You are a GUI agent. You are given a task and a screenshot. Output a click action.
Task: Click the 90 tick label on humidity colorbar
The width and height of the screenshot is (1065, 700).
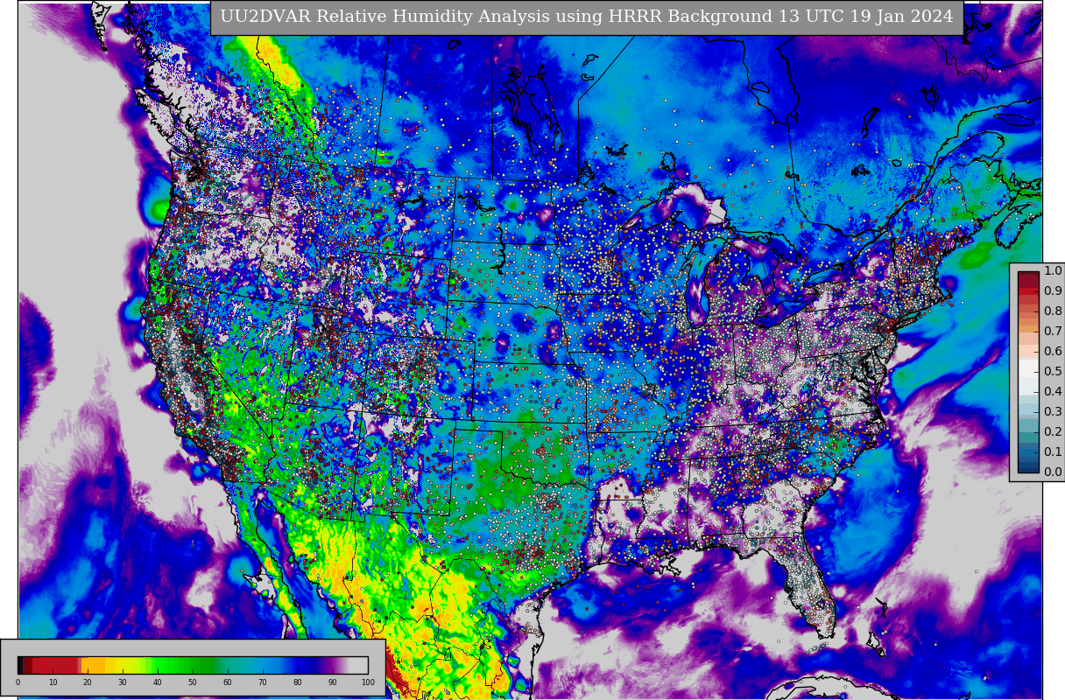tap(333, 682)
